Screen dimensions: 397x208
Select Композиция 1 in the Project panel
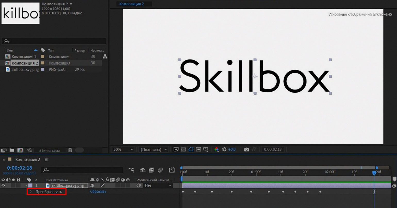pos(24,57)
